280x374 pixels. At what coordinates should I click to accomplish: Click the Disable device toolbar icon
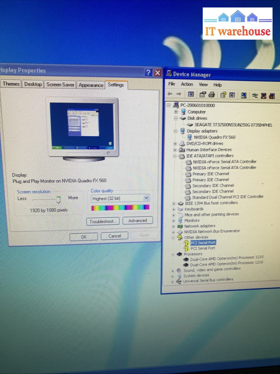coord(272,96)
